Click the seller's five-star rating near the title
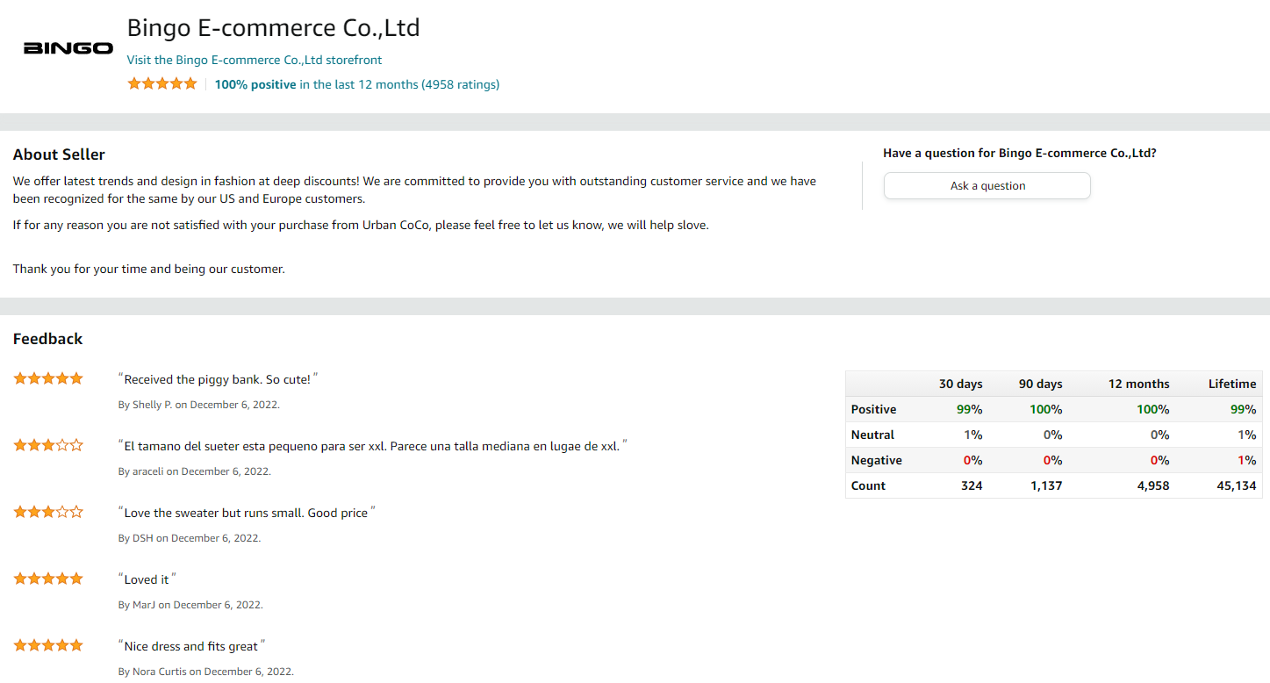 point(162,84)
